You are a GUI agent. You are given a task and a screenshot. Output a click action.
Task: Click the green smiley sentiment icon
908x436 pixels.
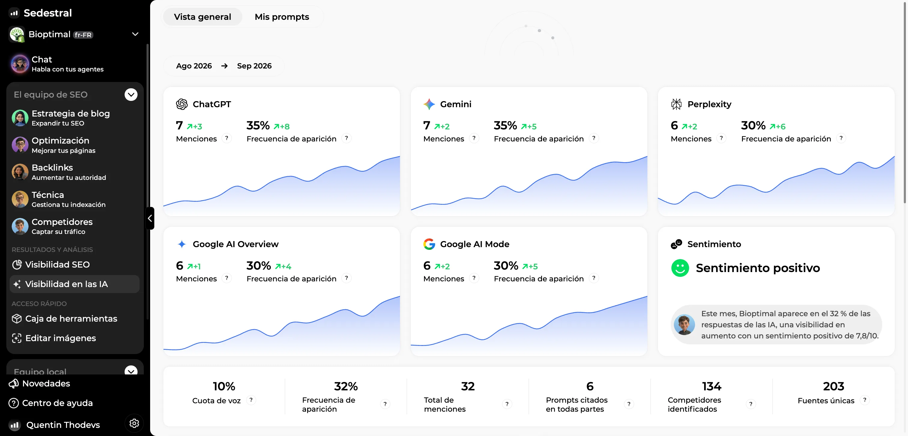(x=680, y=268)
